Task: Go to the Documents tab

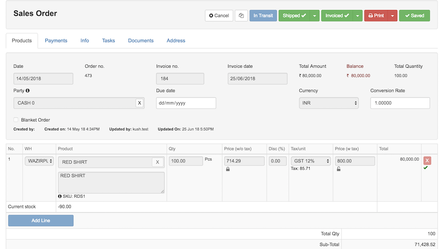Action: [x=141, y=40]
